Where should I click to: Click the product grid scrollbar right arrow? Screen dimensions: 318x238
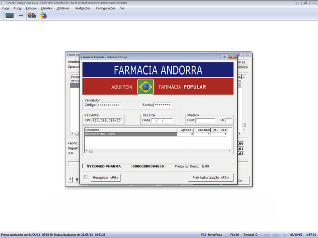pos(229,151)
